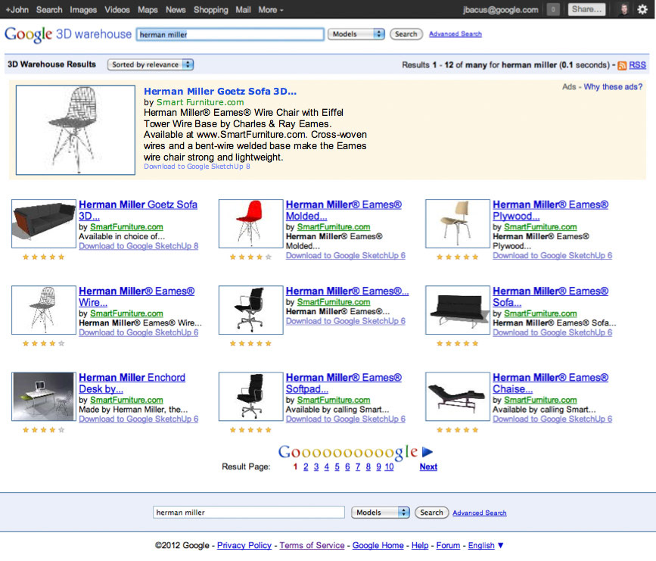
Task: Open the Eames Sofa thumbnail
Action: coord(457,310)
